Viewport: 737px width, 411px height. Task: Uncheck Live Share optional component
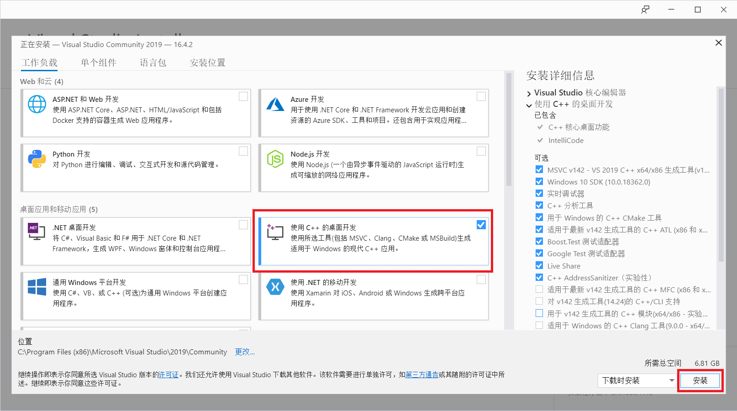539,265
